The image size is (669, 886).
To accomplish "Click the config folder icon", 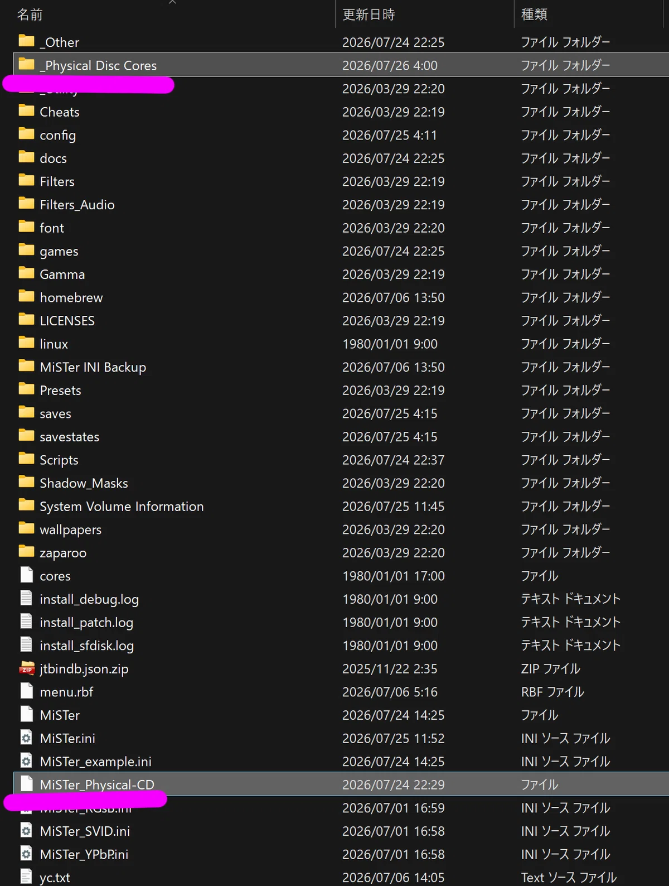I will (26, 134).
